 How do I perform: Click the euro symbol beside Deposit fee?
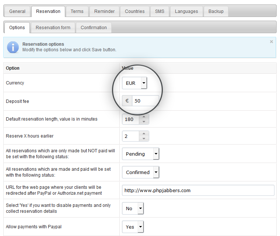coord(127,101)
